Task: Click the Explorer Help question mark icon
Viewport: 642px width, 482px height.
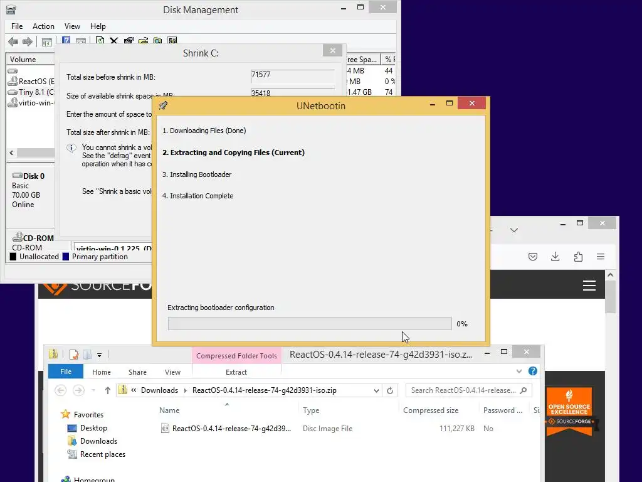Action: click(533, 371)
